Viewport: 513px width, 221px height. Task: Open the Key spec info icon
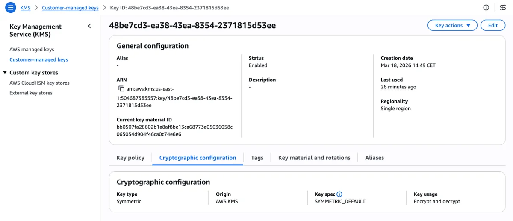(x=339, y=194)
